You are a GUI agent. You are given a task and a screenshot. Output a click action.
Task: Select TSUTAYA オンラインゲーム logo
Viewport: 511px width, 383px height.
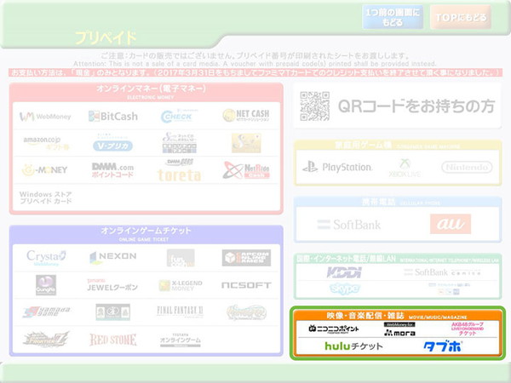click(x=181, y=340)
